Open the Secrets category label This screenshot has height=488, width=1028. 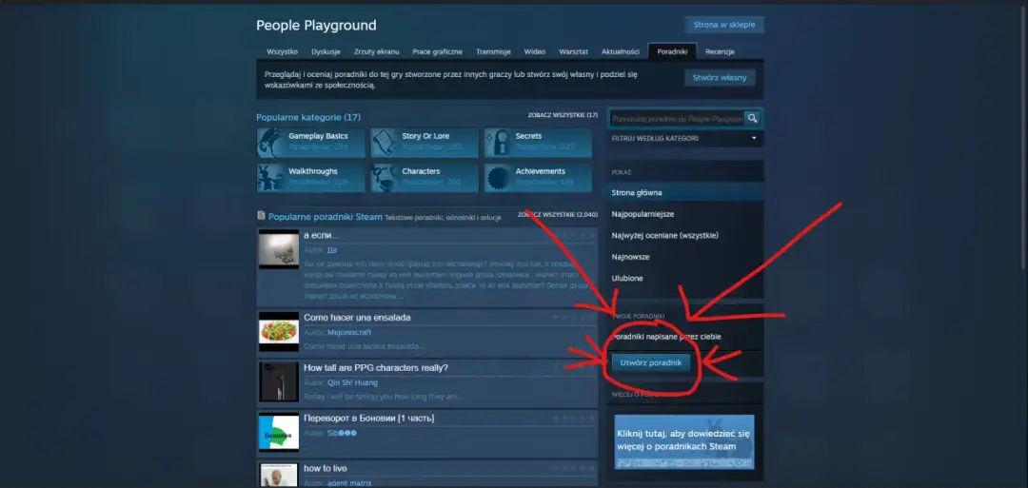528,136
